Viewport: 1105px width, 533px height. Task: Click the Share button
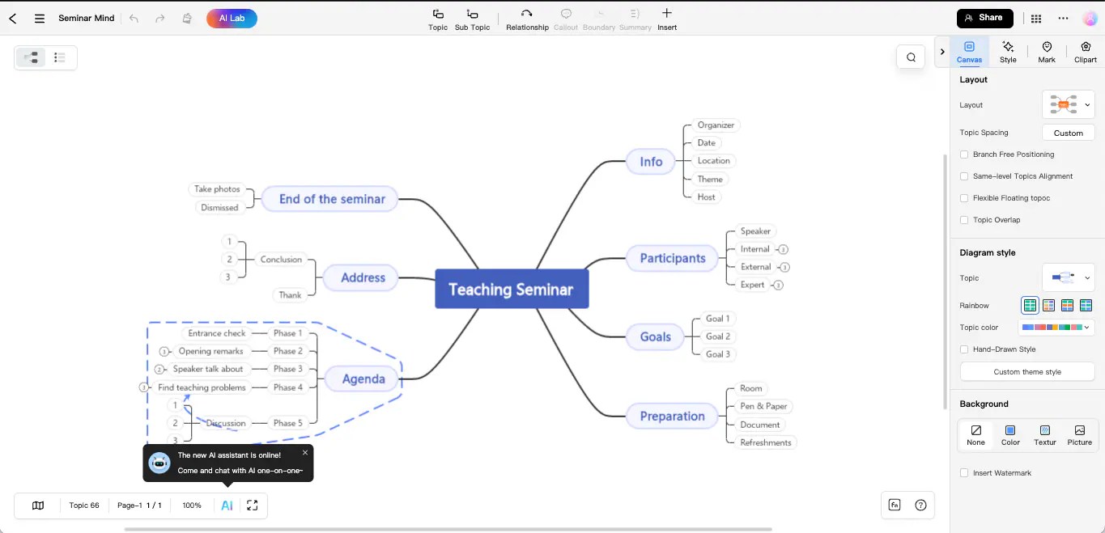click(985, 18)
